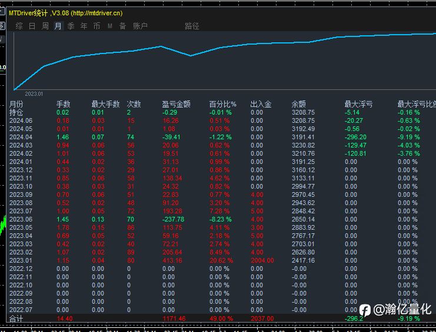Click total percentage 49.00 %

(221, 318)
